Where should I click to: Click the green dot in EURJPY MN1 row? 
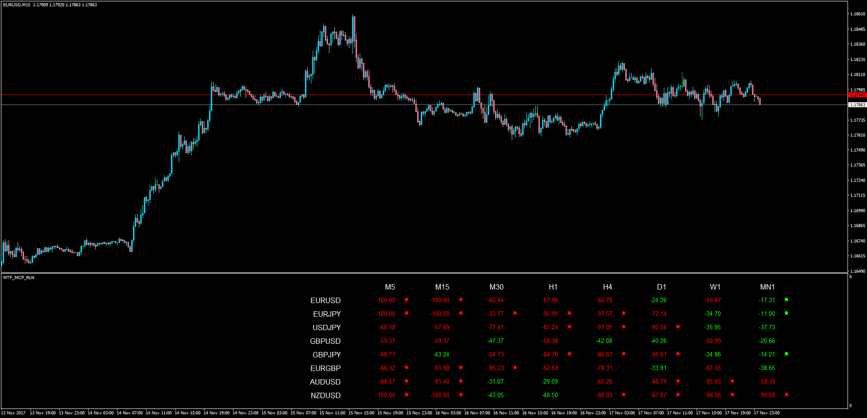(x=786, y=313)
